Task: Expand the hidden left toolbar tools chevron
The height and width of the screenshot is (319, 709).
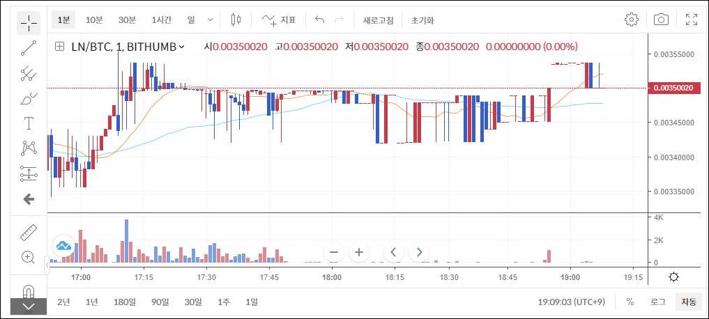Action: click(29, 306)
